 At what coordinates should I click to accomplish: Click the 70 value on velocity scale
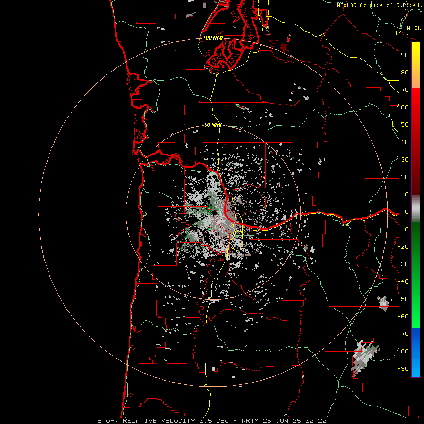(x=405, y=90)
